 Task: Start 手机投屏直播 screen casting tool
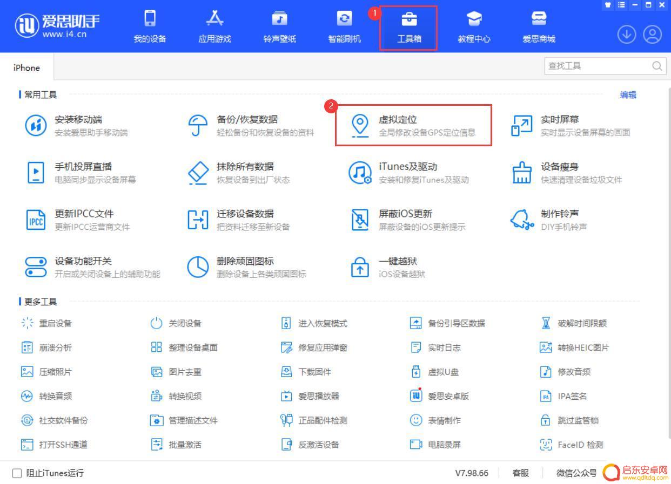click(x=81, y=173)
